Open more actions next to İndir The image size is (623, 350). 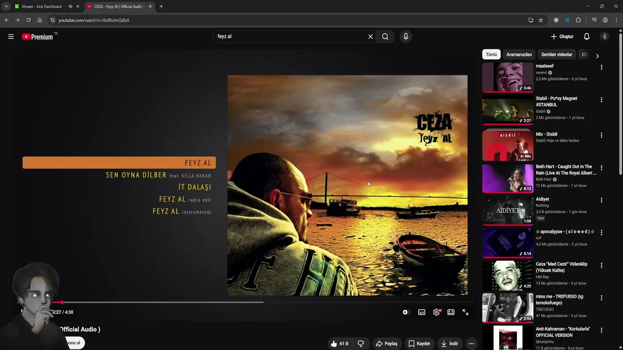click(x=471, y=344)
